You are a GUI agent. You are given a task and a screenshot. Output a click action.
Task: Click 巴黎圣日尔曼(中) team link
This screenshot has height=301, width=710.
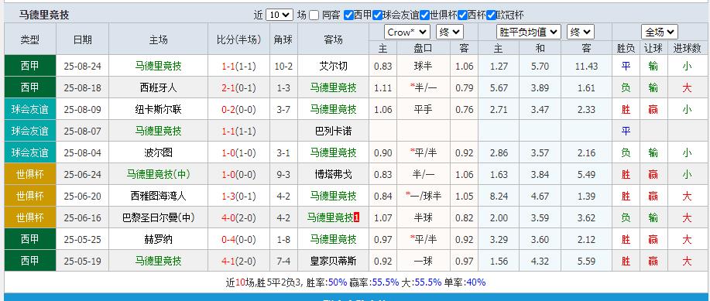[158, 217]
